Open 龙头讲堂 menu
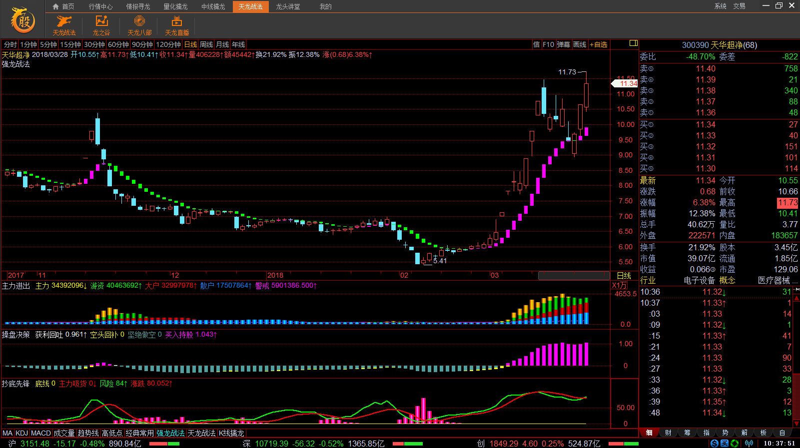The height and width of the screenshot is (448, 800). (288, 6)
